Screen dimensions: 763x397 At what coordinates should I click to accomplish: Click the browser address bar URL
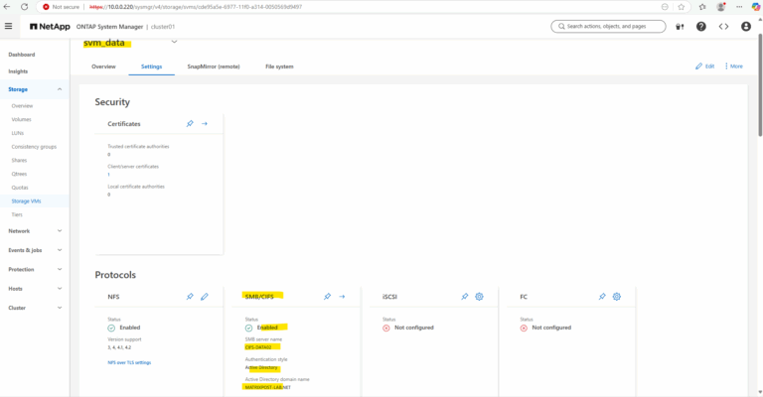pyautogui.click(x=196, y=7)
